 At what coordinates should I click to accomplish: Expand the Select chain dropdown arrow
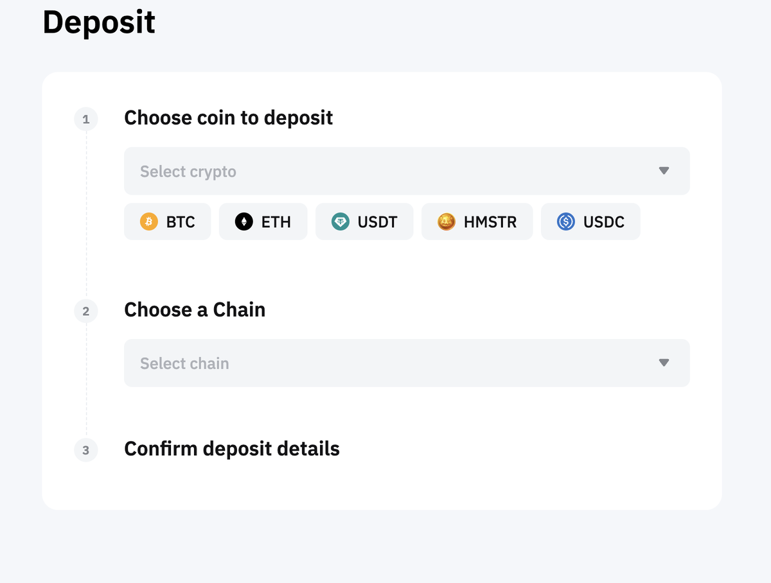pyautogui.click(x=664, y=363)
